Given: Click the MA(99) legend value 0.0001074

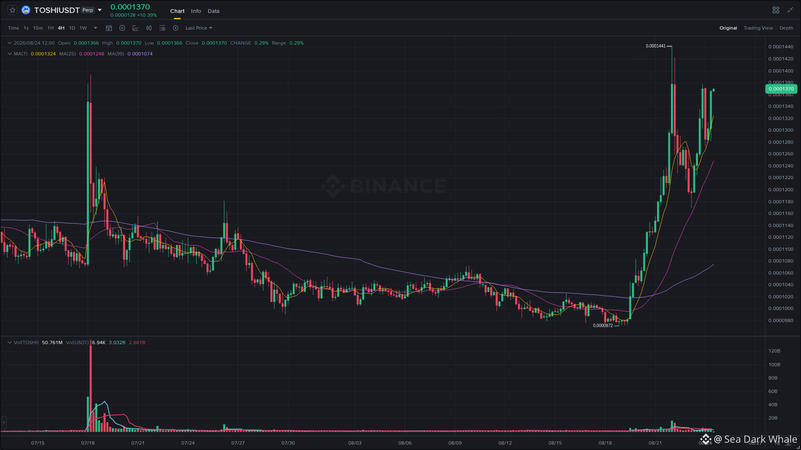Looking at the screenshot, I should click(140, 54).
